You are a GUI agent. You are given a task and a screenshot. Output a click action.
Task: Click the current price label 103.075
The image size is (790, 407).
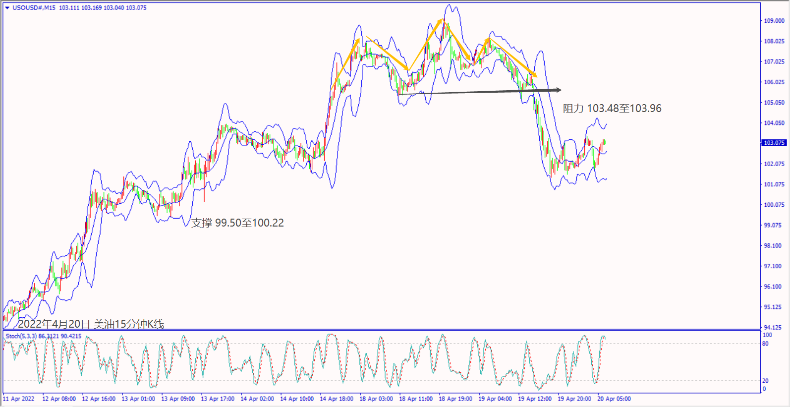(774, 143)
